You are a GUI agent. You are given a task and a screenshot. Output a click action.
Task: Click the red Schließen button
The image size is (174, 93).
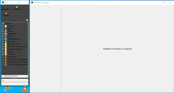click(6, 14)
